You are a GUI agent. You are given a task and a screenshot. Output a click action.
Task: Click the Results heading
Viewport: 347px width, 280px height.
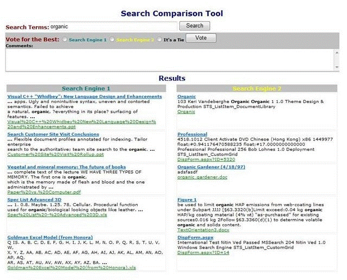172,78
